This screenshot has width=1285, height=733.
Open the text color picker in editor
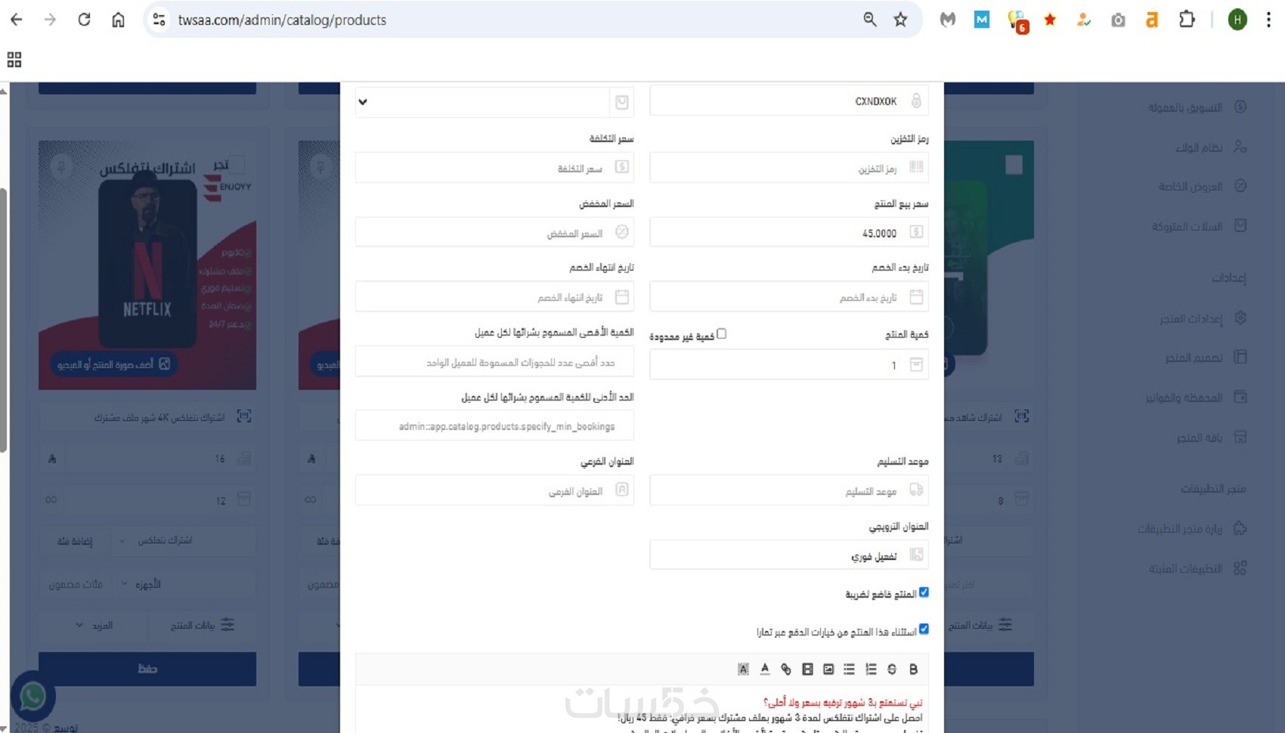(765, 669)
